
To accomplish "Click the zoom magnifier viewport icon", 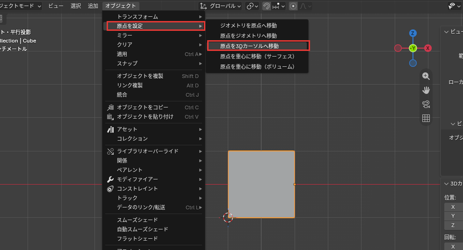I will pos(426,76).
